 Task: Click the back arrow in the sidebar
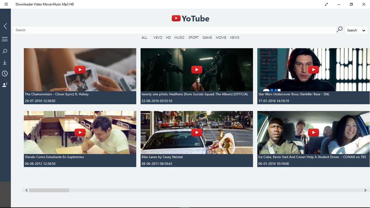pyautogui.click(x=5, y=26)
